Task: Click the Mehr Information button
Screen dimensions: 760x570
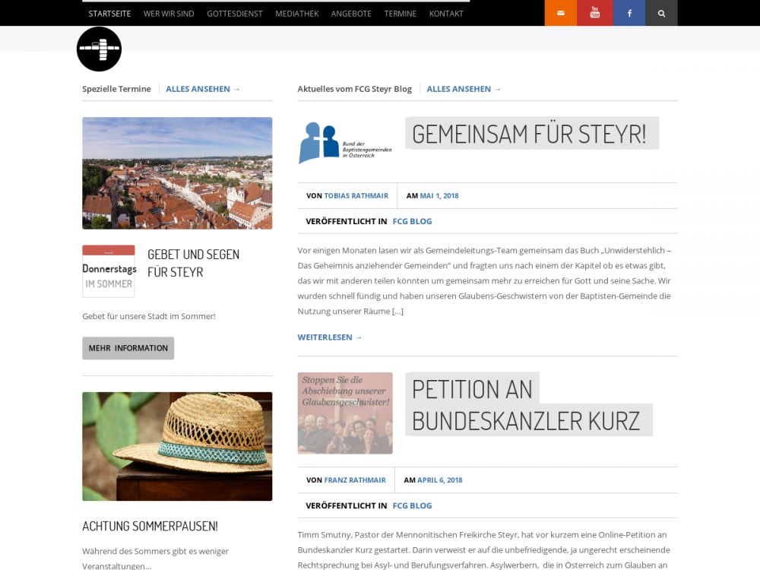Action: tap(128, 348)
